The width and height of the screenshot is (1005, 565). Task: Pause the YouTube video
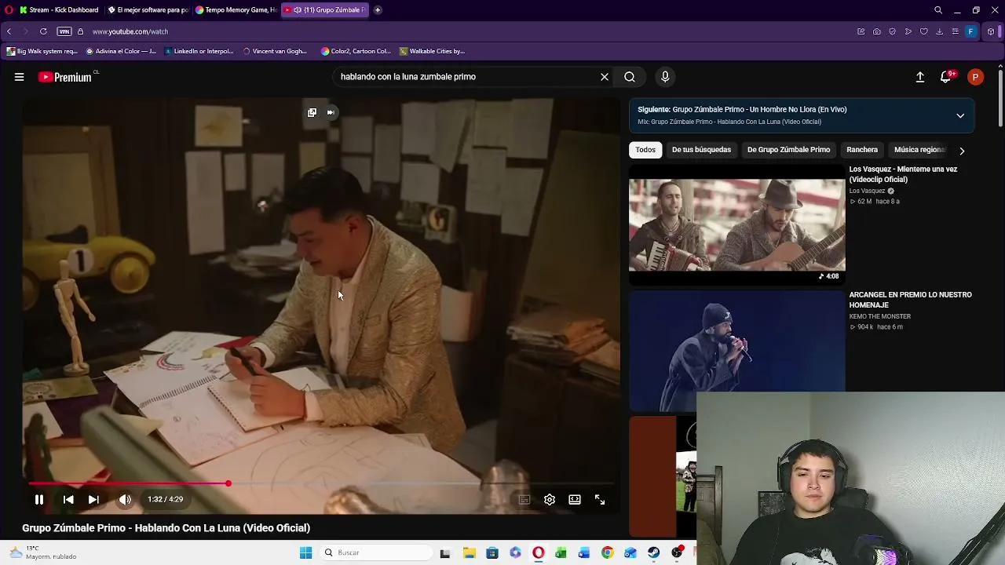click(39, 499)
